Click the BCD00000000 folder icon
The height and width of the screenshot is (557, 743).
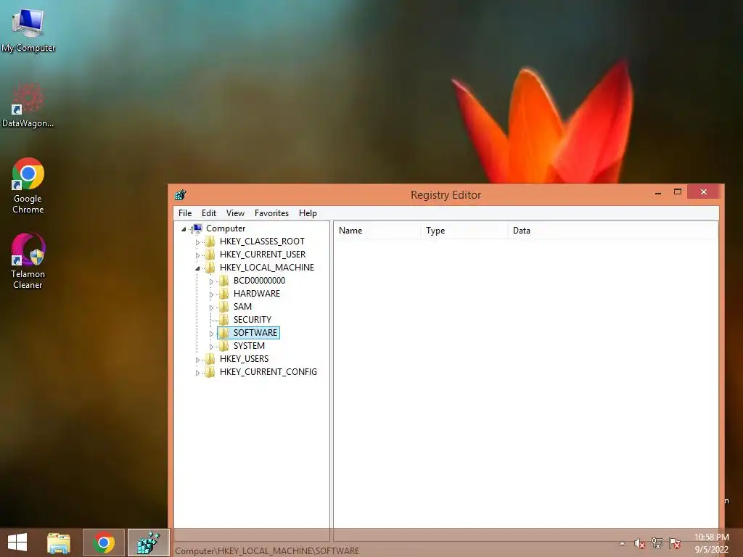pos(223,281)
